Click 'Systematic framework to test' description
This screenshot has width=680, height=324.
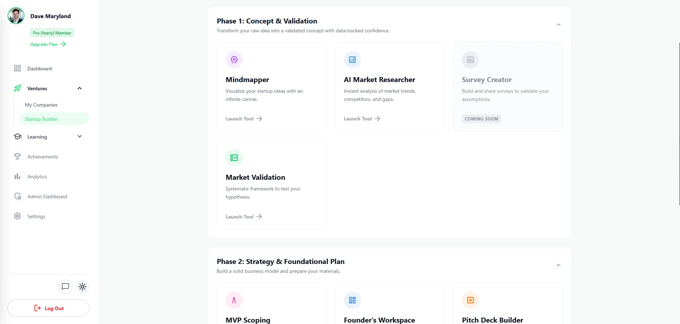(x=263, y=193)
